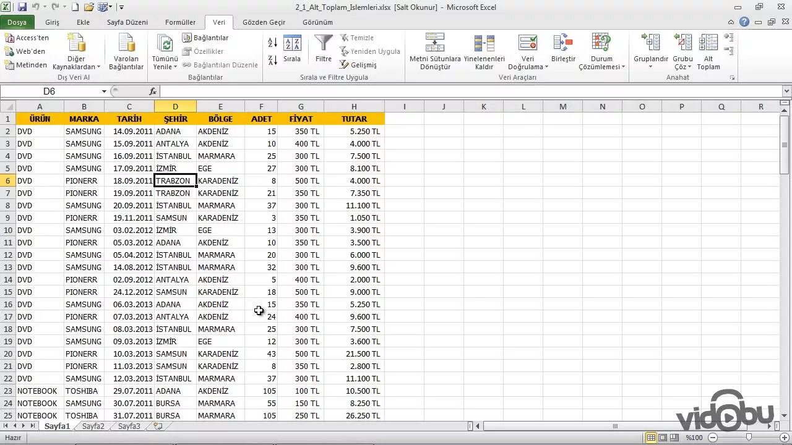Click the horizontal scrollbar thumb
792x445 pixels.
[x=616, y=426]
